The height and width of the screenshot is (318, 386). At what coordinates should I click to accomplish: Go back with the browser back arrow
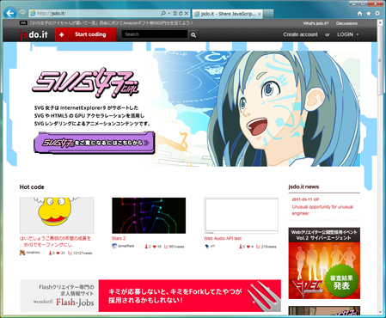tap(10, 13)
